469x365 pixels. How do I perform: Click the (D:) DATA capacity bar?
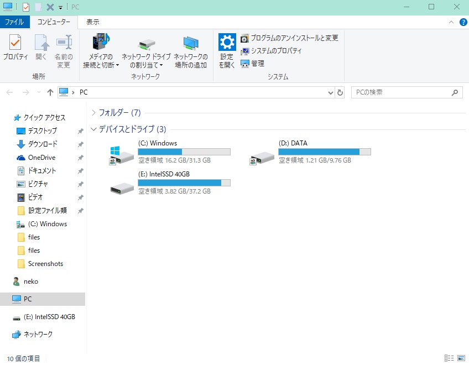324,152
